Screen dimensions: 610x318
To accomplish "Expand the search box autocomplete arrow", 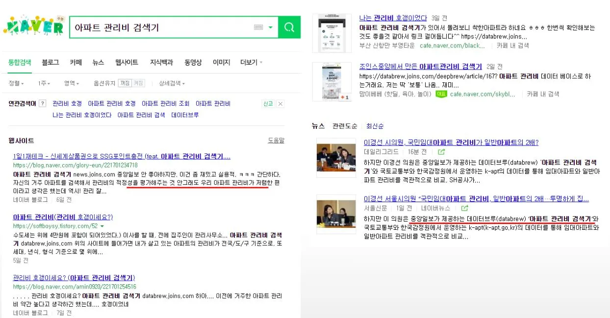I will pos(270,27).
